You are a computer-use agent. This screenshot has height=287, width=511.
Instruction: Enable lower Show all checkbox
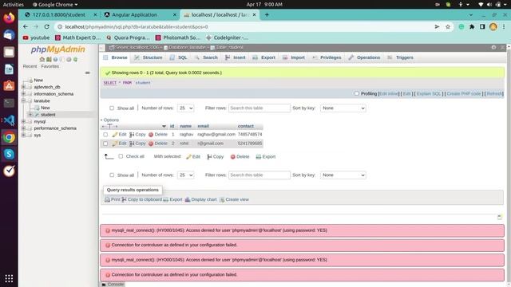(112, 175)
